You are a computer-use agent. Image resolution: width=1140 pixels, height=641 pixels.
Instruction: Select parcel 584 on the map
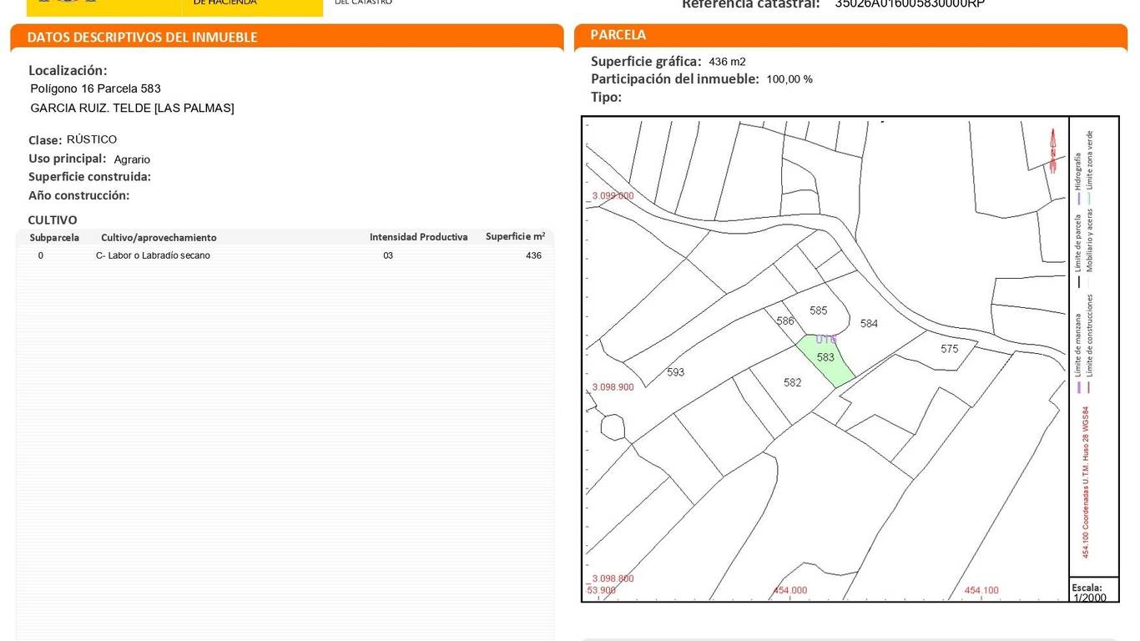(869, 323)
